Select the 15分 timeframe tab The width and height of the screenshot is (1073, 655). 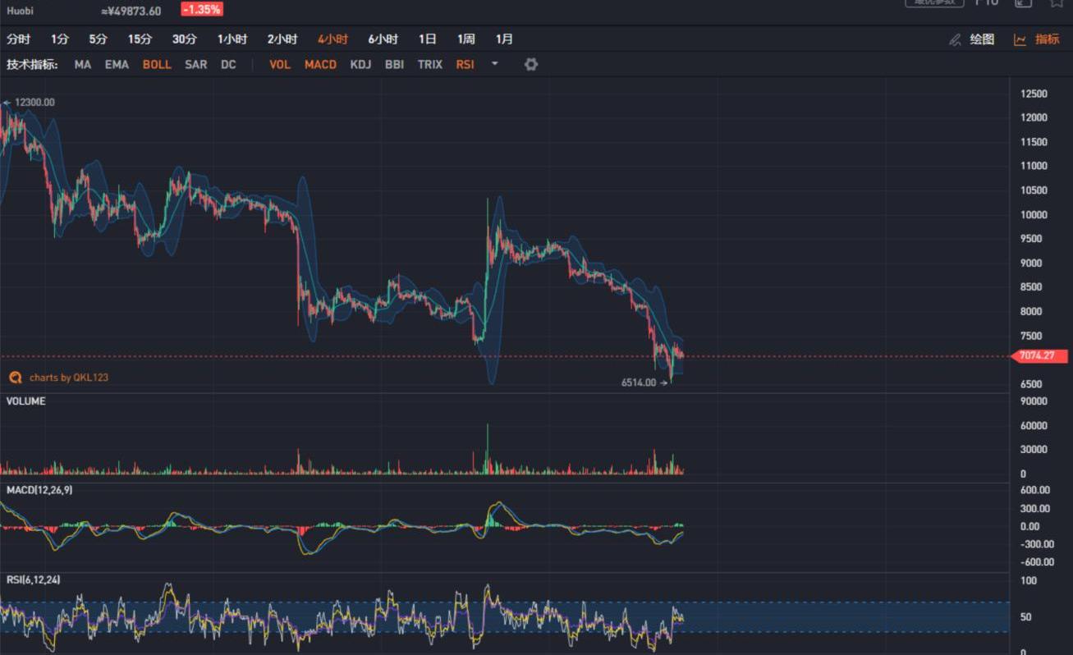140,39
